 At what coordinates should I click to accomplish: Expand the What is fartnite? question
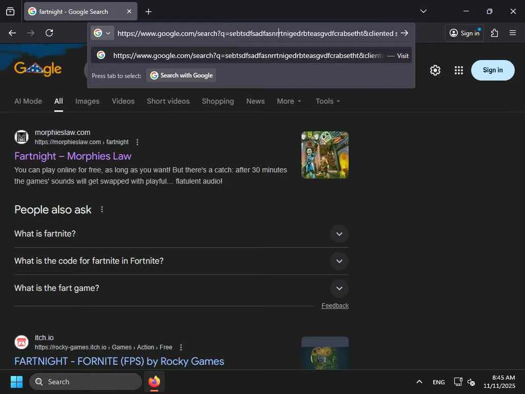click(181, 234)
